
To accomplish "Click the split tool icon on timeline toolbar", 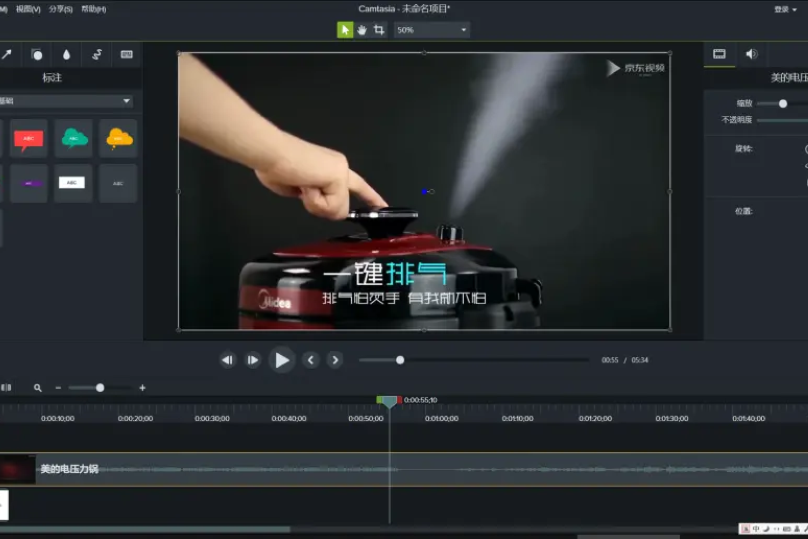I will 6,388.
